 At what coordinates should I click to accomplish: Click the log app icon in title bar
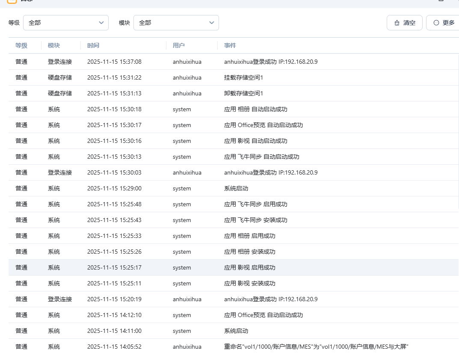(x=12, y=1)
